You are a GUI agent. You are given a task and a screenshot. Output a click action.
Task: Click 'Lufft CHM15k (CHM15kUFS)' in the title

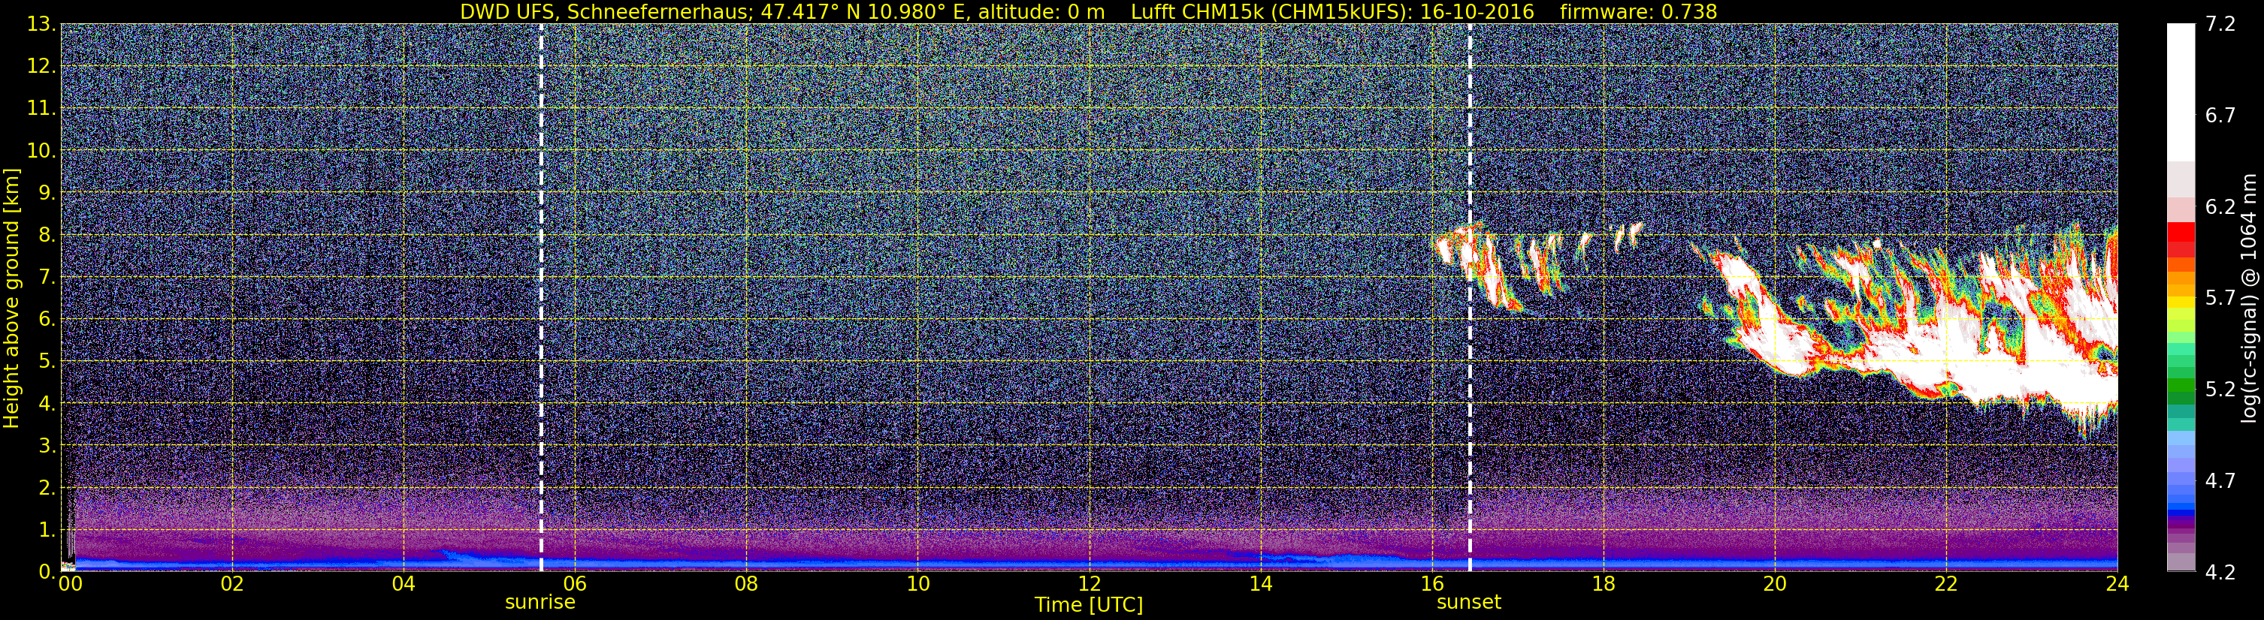tap(1271, 11)
